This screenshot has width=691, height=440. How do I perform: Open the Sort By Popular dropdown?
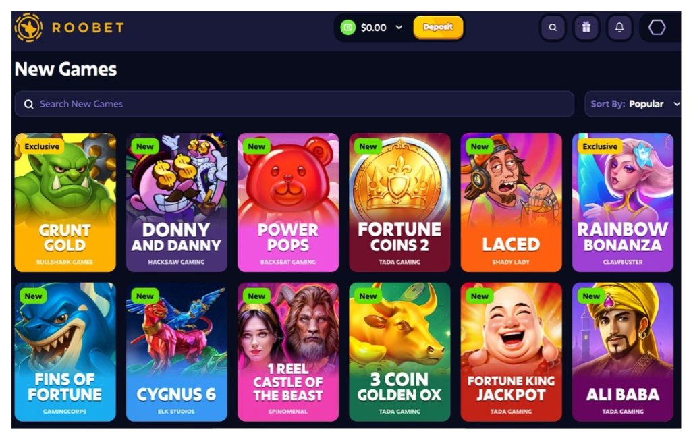point(633,104)
